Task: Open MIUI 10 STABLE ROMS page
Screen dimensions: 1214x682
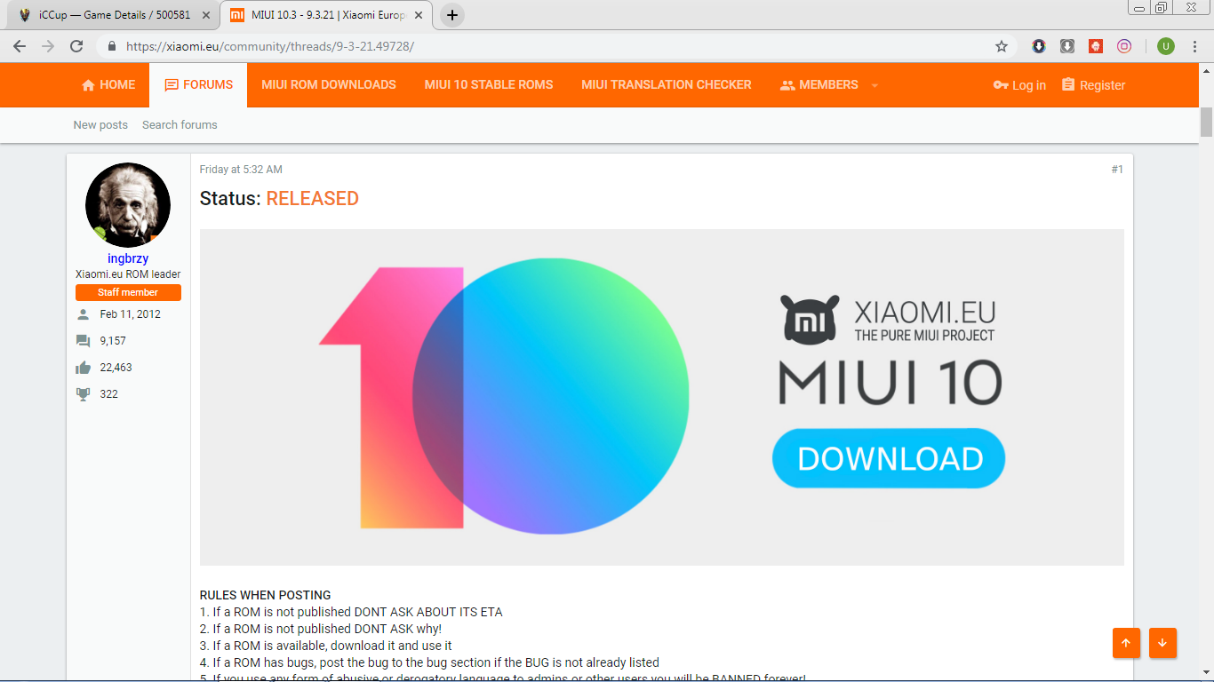Action: [x=489, y=85]
